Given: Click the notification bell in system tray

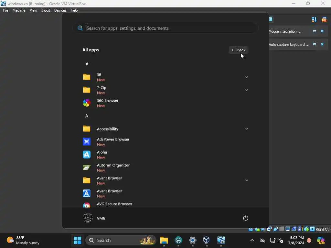Looking at the screenshot, I should pos(309,240).
